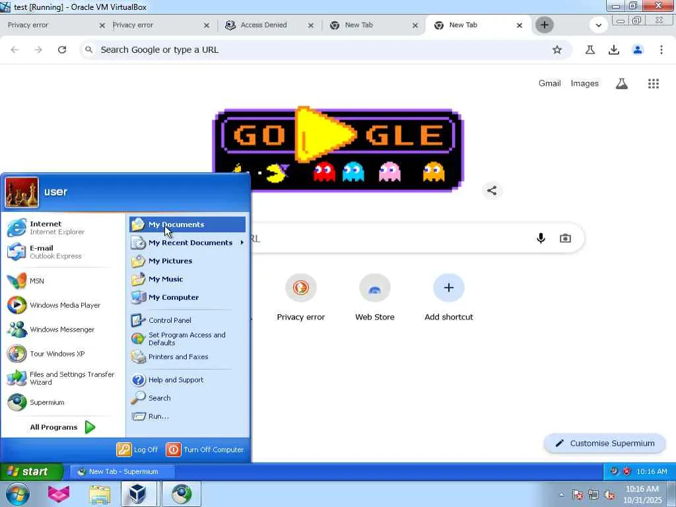Start voice search with the microphone
Screen dimensions: 676x507
[x=541, y=238]
